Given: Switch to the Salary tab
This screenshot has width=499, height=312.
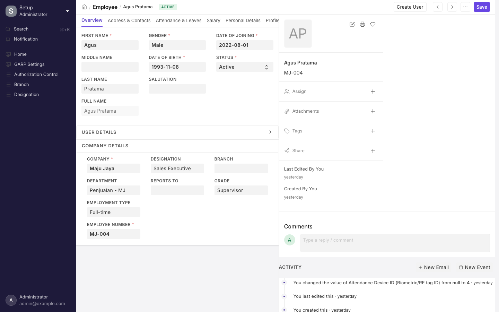Looking at the screenshot, I should [213, 20].
